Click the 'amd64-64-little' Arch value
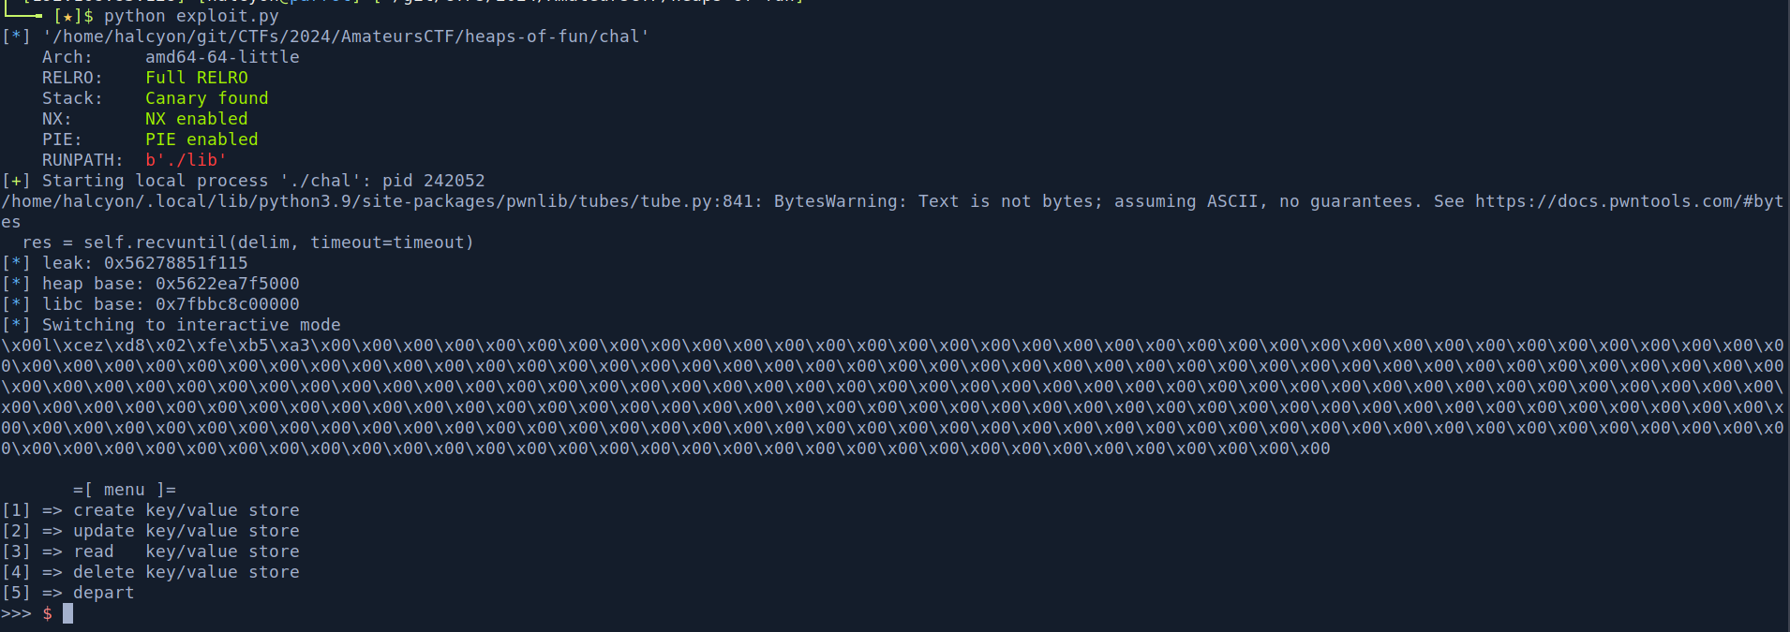 (x=222, y=57)
